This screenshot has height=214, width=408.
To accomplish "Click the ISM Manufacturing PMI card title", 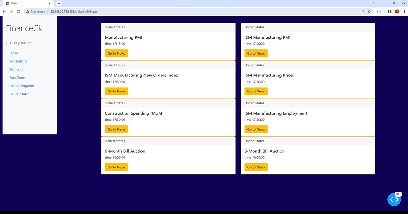I will pyautogui.click(x=267, y=38).
